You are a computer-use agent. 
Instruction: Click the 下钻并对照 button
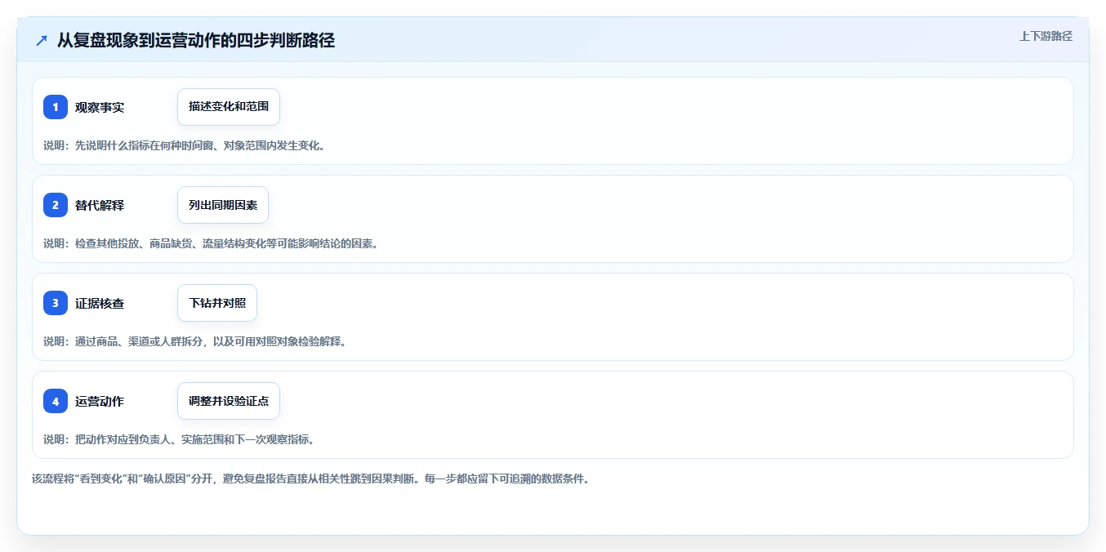[217, 303]
